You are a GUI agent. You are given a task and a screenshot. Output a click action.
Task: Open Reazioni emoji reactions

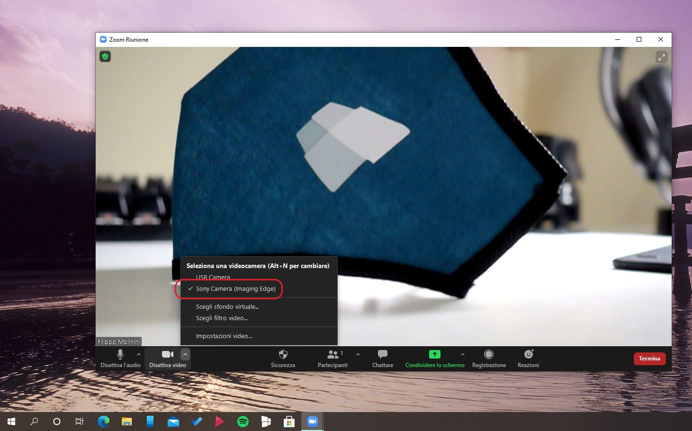(528, 359)
